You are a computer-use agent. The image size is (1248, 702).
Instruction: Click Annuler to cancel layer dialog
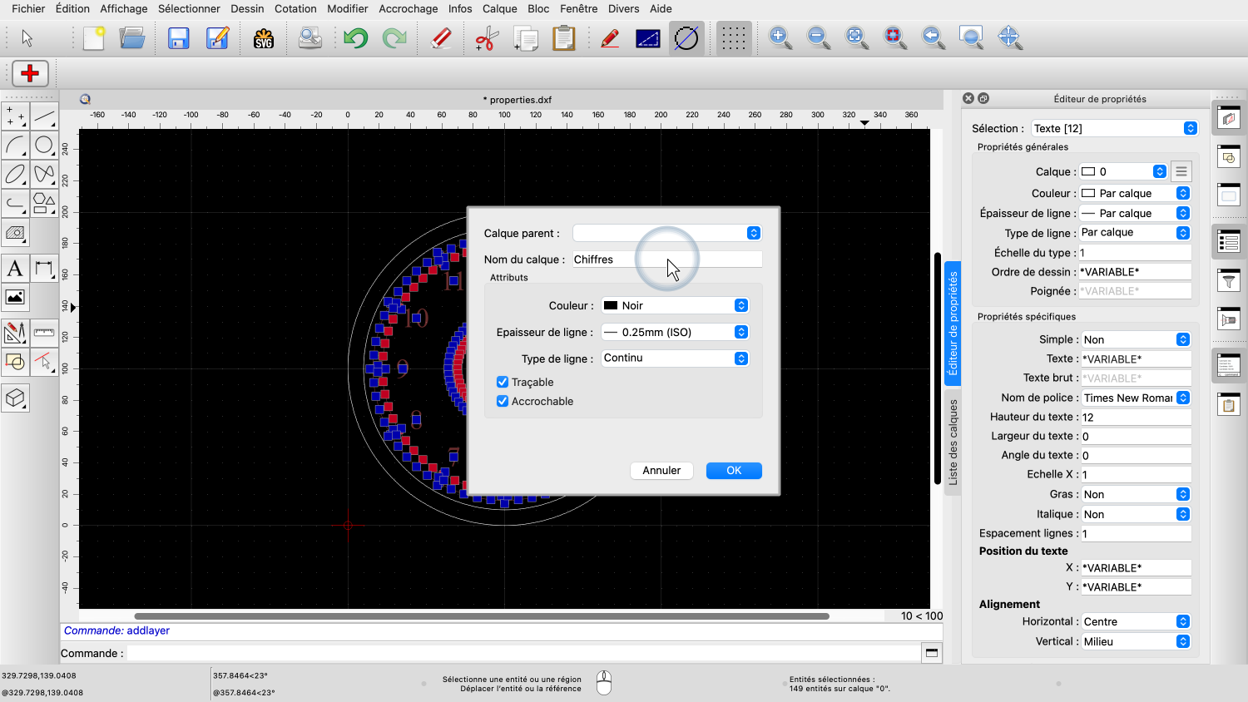click(661, 471)
